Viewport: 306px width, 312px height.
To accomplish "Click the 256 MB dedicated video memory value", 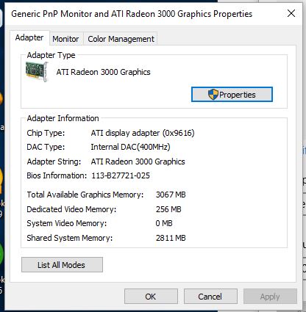I will point(168,209).
